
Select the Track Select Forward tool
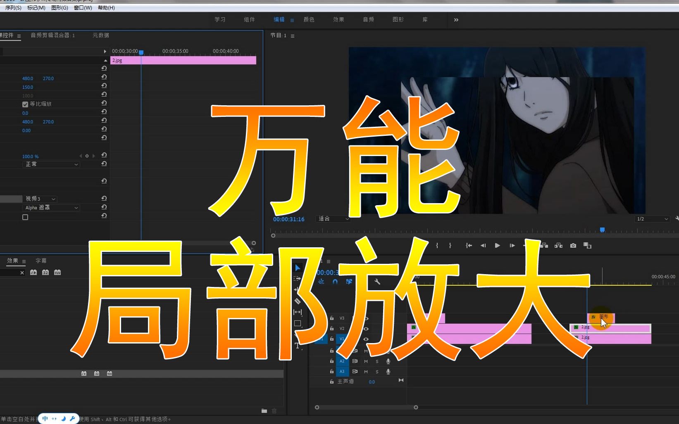(297, 279)
